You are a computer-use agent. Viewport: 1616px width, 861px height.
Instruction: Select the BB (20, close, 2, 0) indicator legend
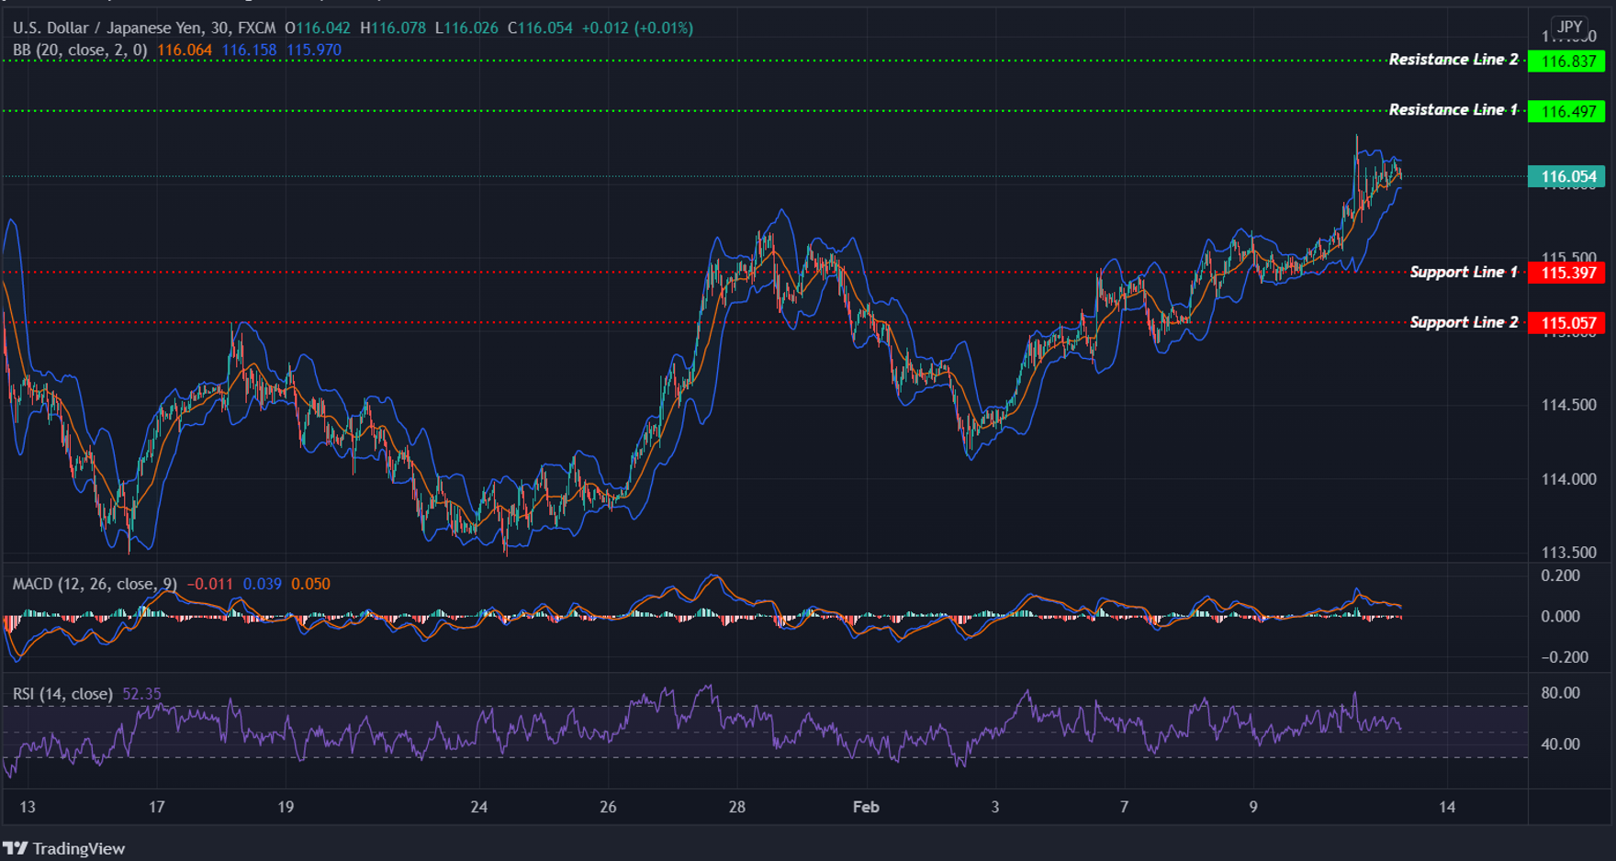79,50
